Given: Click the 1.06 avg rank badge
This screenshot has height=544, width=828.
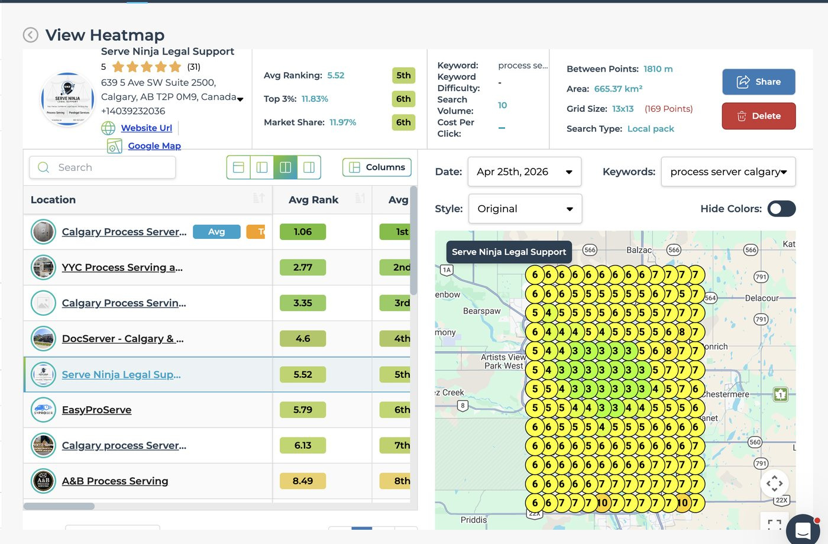Looking at the screenshot, I should pyautogui.click(x=303, y=232).
